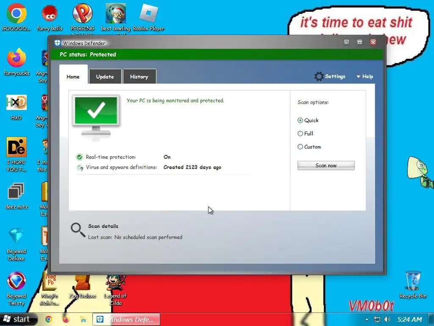Open File Explorer from the taskbar
This screenshot has width=434, height=326.
pos(83,319)
